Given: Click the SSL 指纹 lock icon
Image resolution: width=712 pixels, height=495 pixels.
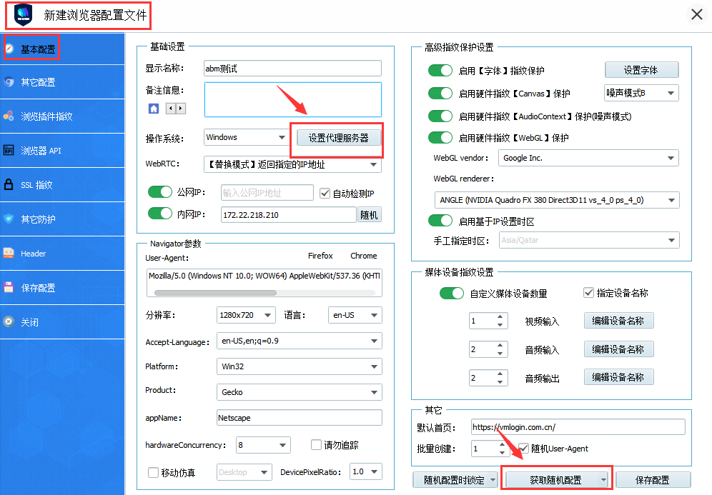Looking at the screenshot, I should click(9, 185).
